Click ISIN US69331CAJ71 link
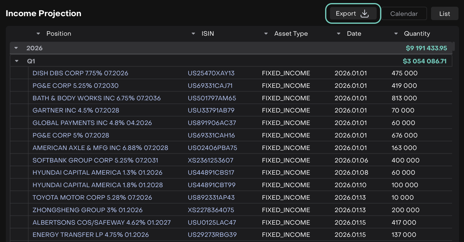464x242 pixels. click(210, 86)
